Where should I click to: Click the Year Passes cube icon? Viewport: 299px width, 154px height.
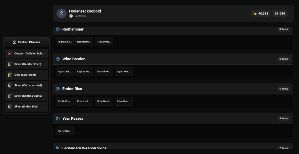click(x=58, y=118)
